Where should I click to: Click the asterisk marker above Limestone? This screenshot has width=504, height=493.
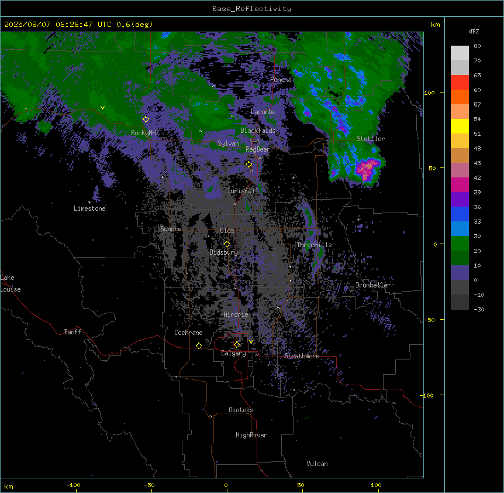pyautogui.click(x=89, y=203)
